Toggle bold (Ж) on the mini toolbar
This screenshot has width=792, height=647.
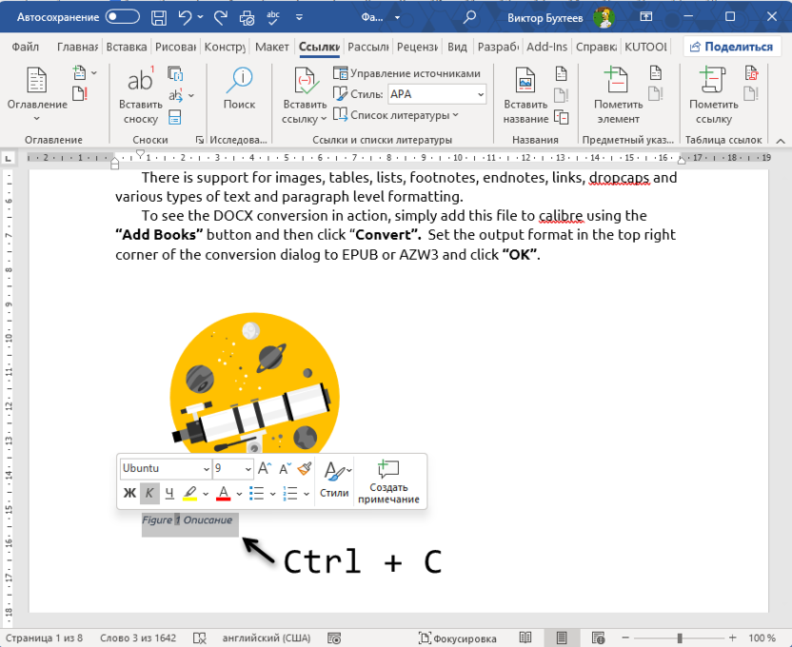click(129, 493)
